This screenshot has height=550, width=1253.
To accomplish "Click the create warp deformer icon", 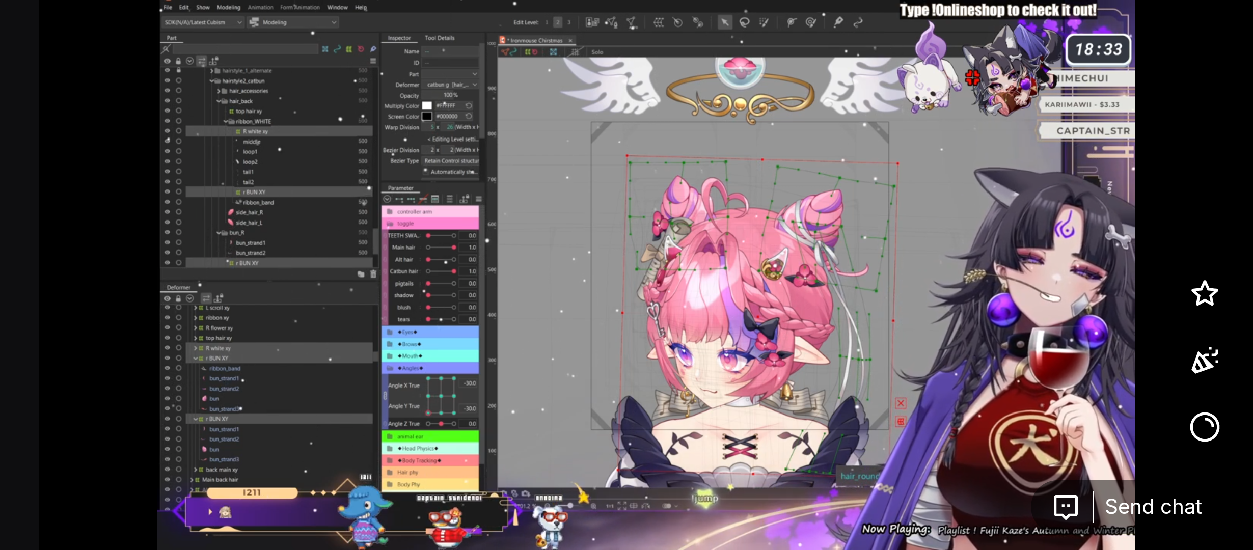I will point(659,22).
